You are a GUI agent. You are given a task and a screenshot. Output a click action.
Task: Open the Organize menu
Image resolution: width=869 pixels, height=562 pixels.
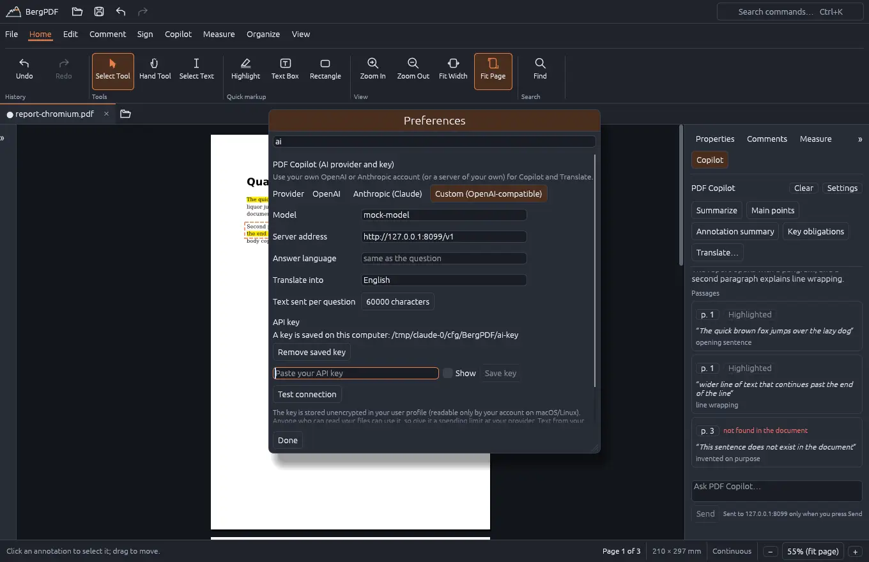point(263,34)
